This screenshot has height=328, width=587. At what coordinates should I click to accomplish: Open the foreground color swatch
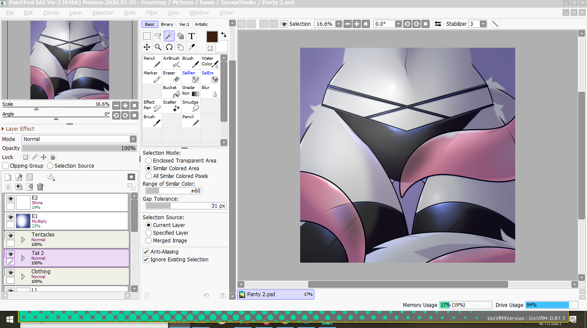tap(212, 37)
